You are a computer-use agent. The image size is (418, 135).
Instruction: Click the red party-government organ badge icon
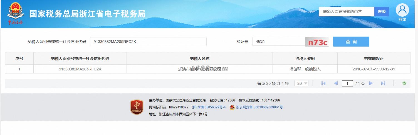pyautogui.click(x=137, y=107)
